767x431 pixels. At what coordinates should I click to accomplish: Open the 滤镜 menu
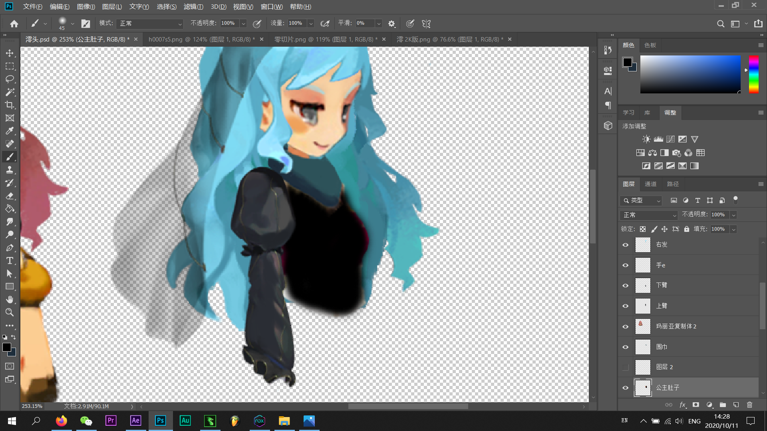(x=193, y=7)
